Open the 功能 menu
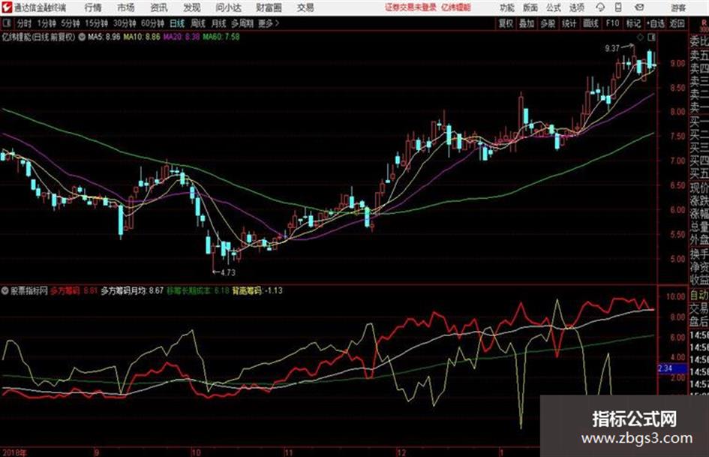Viewport: 709px width, 457px height. pyautogui.click(x=507, y=8)
